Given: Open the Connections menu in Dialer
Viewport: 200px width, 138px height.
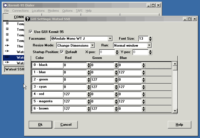Looking at the screenshot, I should pyautogui.click(x=20, y=11).
